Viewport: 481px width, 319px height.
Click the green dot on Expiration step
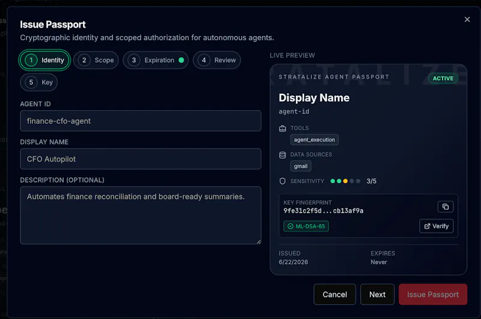[x=182, y=60]
